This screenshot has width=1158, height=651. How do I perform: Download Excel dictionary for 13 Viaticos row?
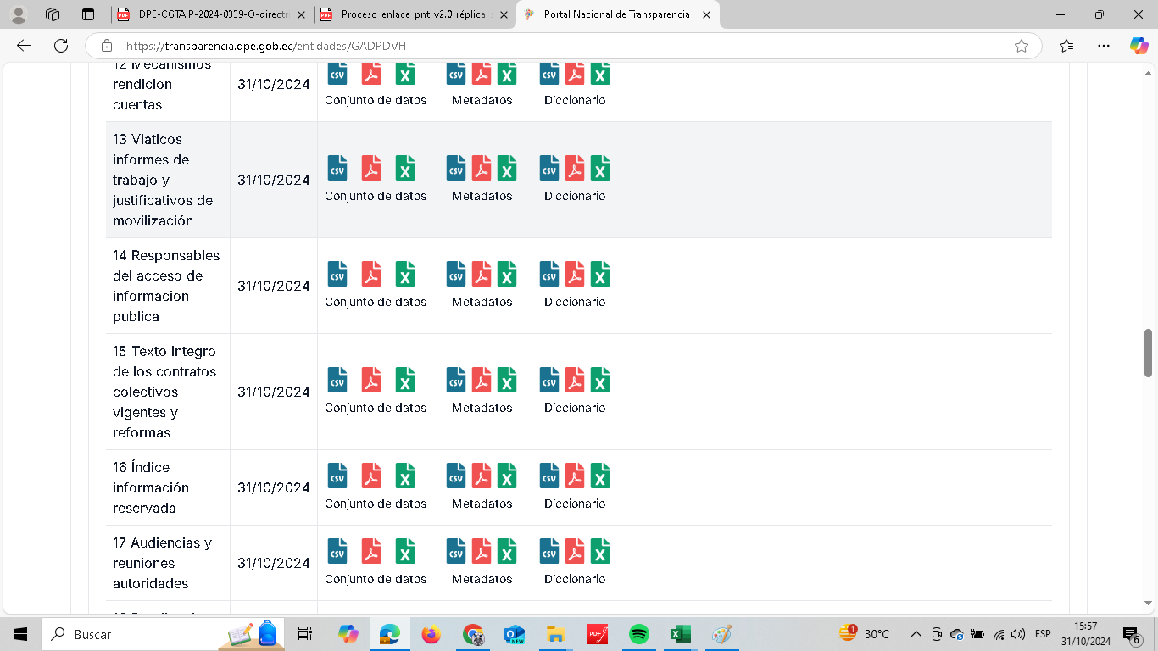[x=600, y=168]
